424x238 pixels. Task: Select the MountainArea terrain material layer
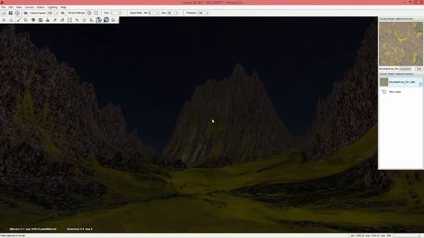pos(401,82)
